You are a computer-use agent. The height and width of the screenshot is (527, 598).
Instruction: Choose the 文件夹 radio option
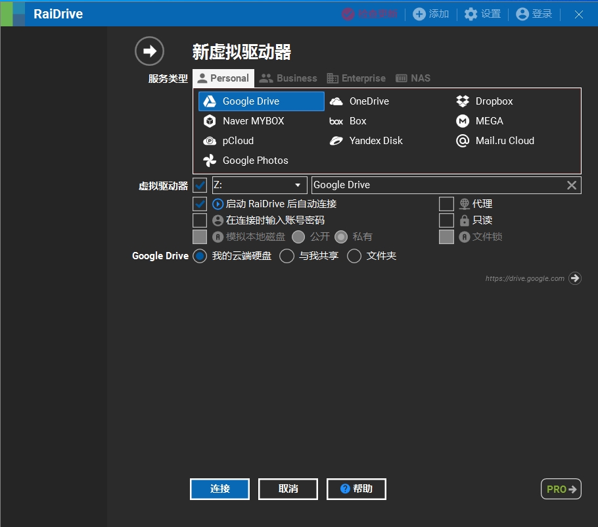[354, 256]
